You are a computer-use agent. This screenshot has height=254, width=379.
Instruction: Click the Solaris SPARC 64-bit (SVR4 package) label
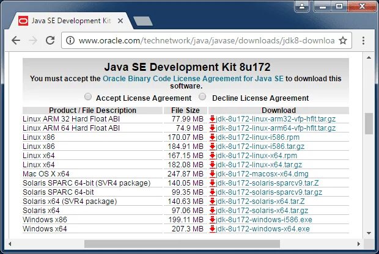87,183
